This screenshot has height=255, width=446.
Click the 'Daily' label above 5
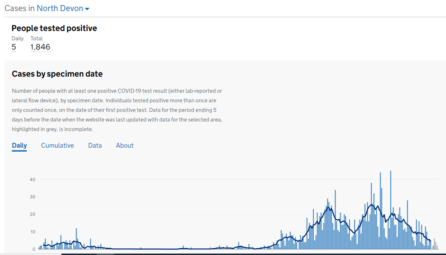click(17, 38)
